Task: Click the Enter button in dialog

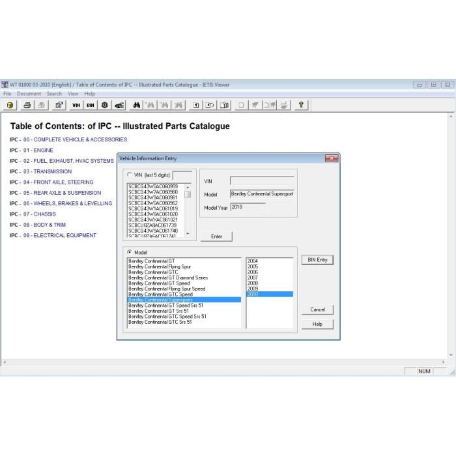Action: [217, 236]
